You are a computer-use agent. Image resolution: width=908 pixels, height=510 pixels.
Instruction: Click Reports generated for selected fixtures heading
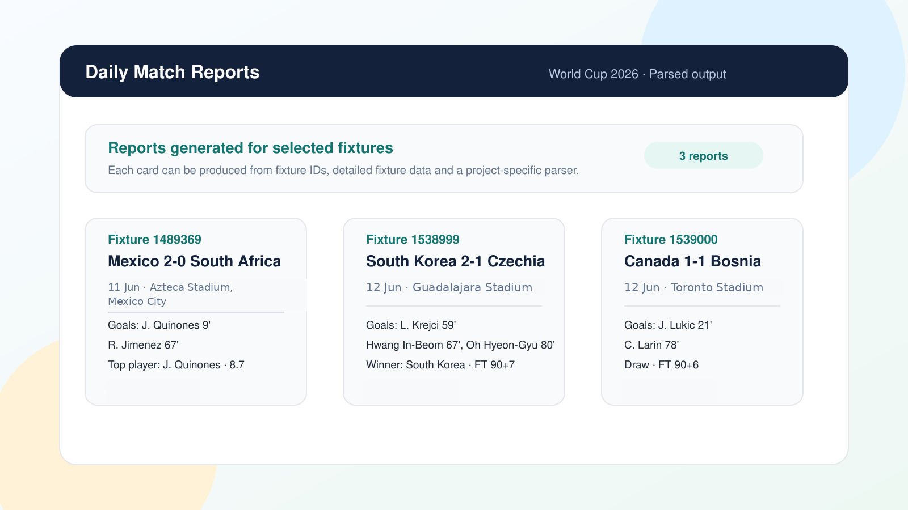[250, 148]
